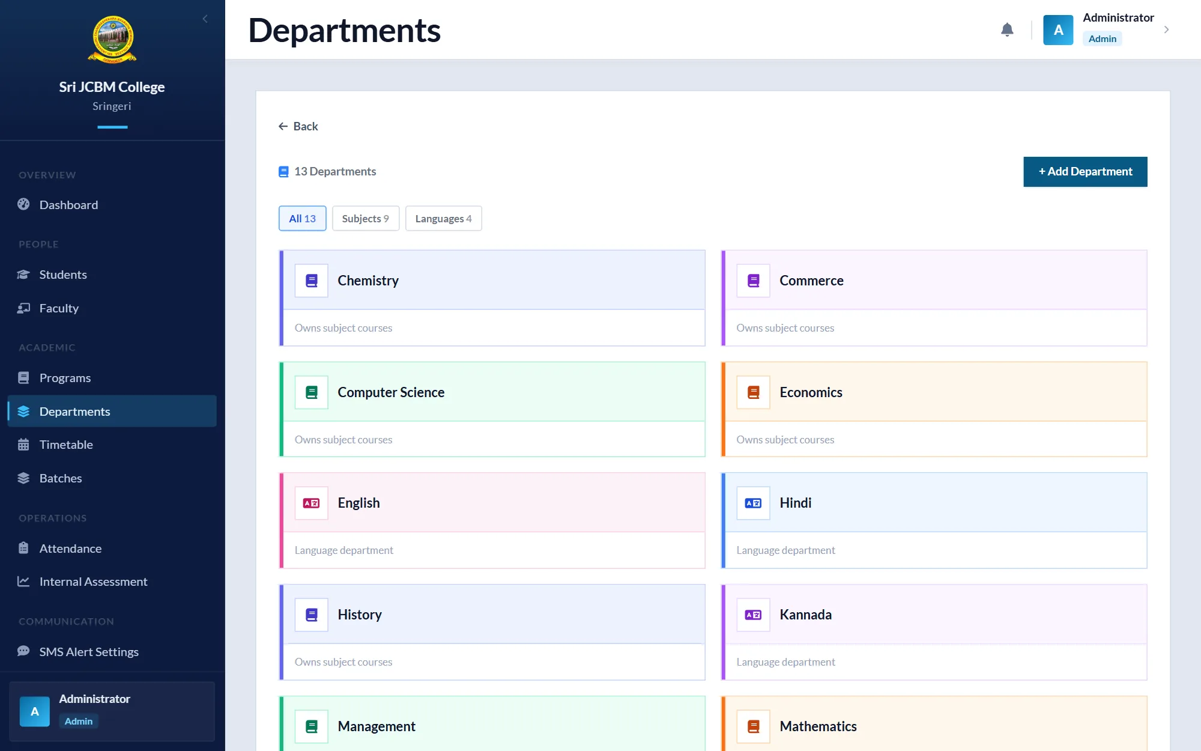Click the Mathematics department book icon

753,726
